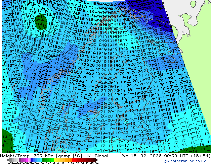Click the magenta band of the colour scale
This screenshot has width=213, height=164.
click(27, 160)
